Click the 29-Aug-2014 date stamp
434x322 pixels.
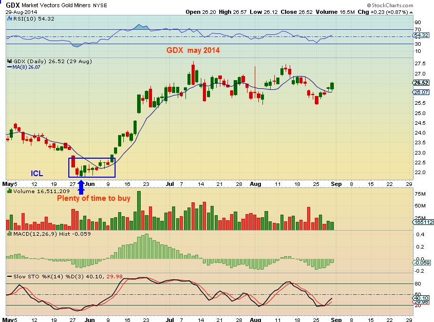[x=21, y=12]
